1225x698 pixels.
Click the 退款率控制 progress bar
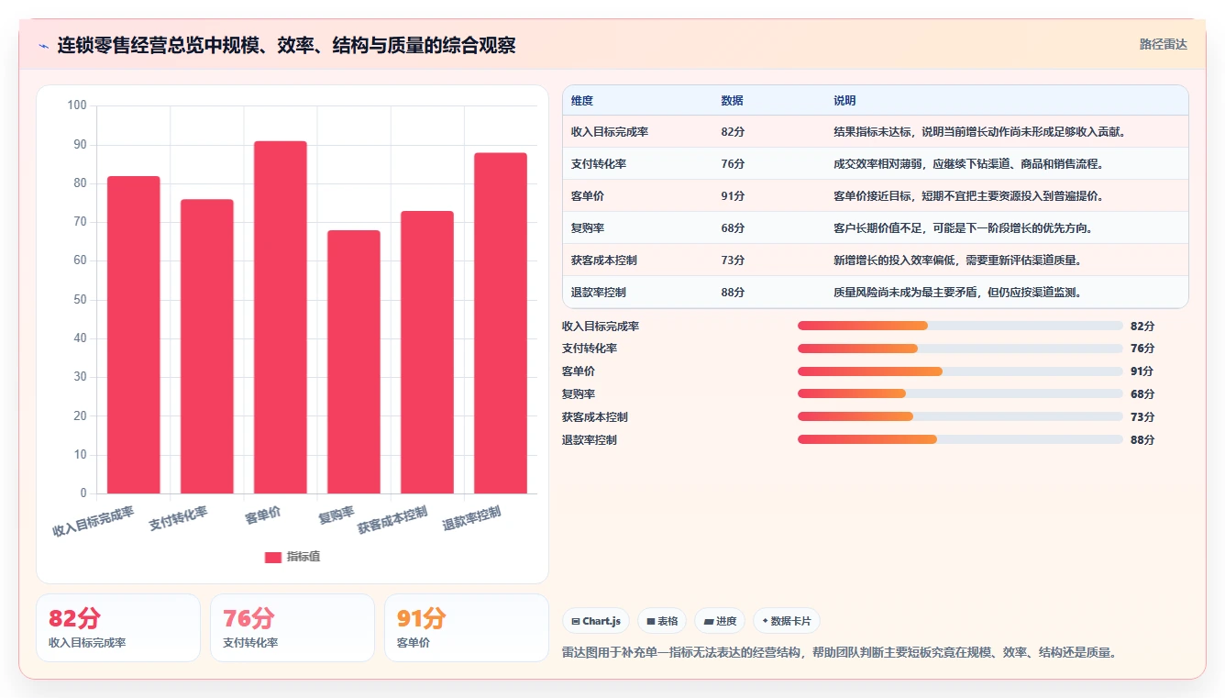[960, 439]
